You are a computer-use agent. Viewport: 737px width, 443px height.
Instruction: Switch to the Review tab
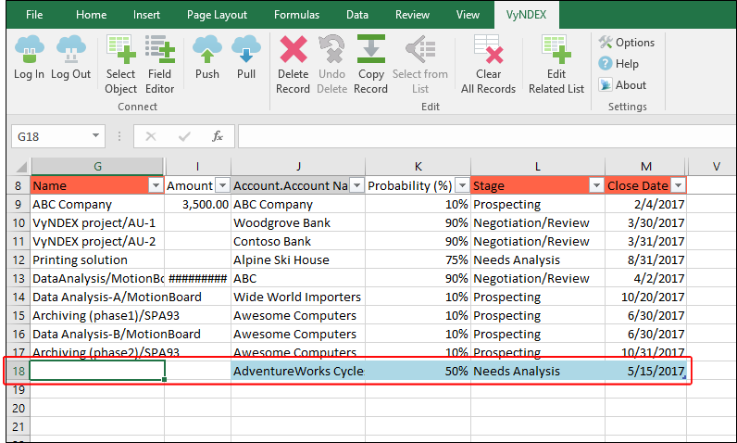tap(412, 15)
